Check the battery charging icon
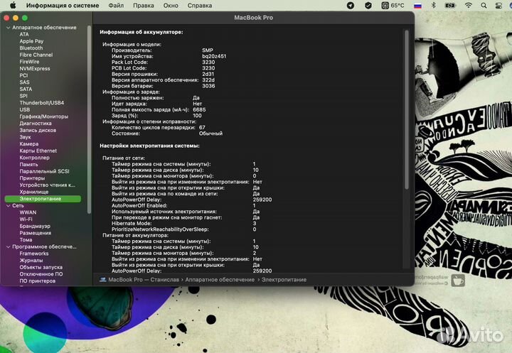 pyautogui.click(x=450, y=5)
